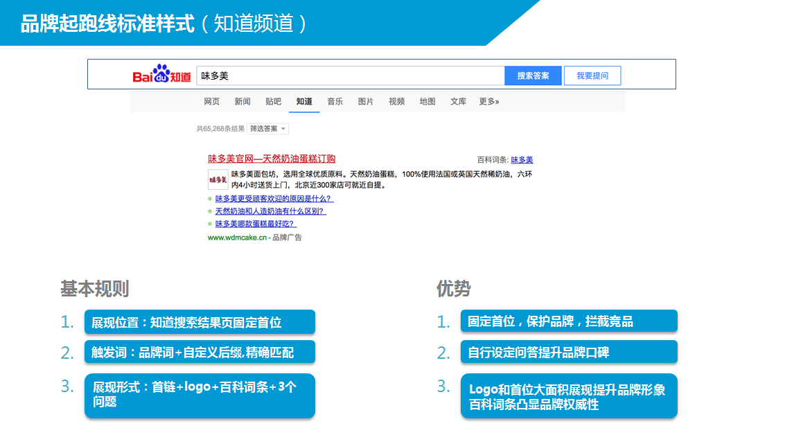Expand the 更多» menu

[x=489, y=102]
